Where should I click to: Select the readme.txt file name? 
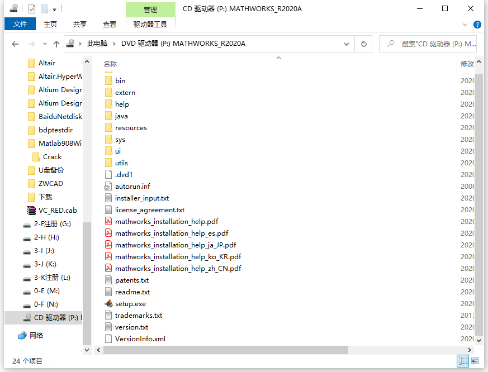click(132, 292)
